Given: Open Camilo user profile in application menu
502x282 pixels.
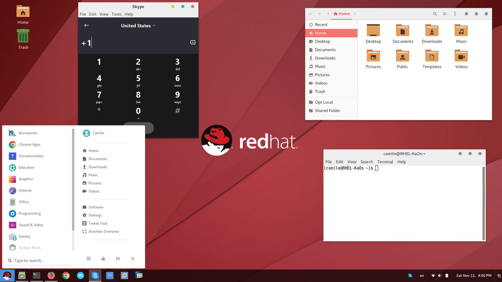Looking at the screenshot, I should tap(94, 133).
